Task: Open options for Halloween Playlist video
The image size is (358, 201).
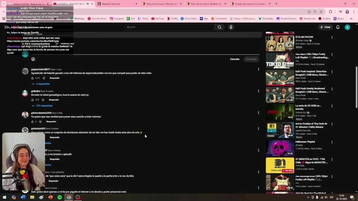Action: 332,142
